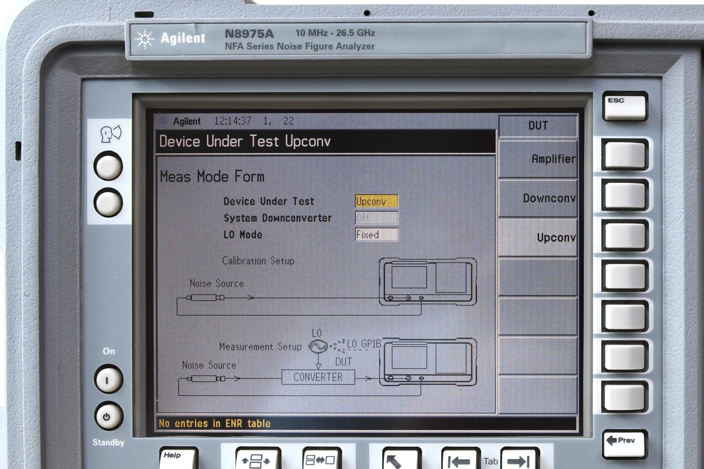704x469 pixels.
Task: Click the Noise Source symbol in Measurement Setup
Action: pyautogui.click(x=206, y=378)
